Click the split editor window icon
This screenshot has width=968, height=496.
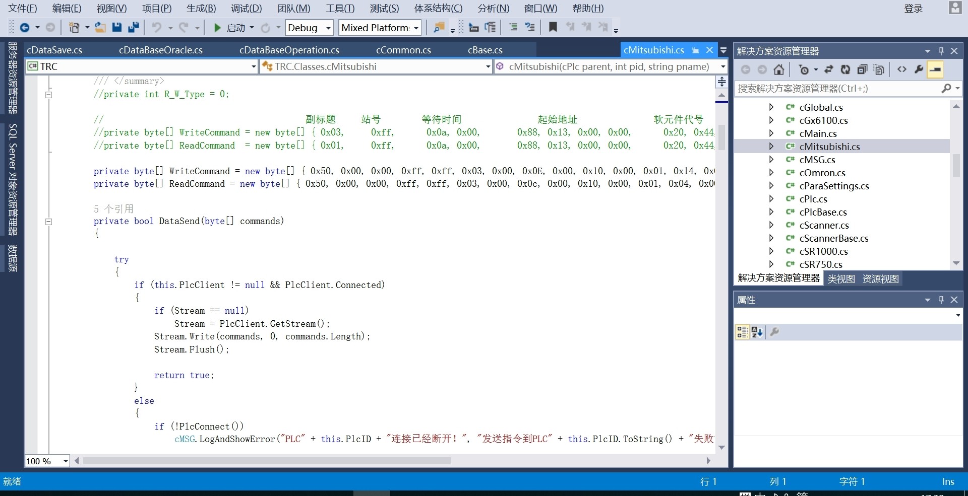tap(721, 82)
